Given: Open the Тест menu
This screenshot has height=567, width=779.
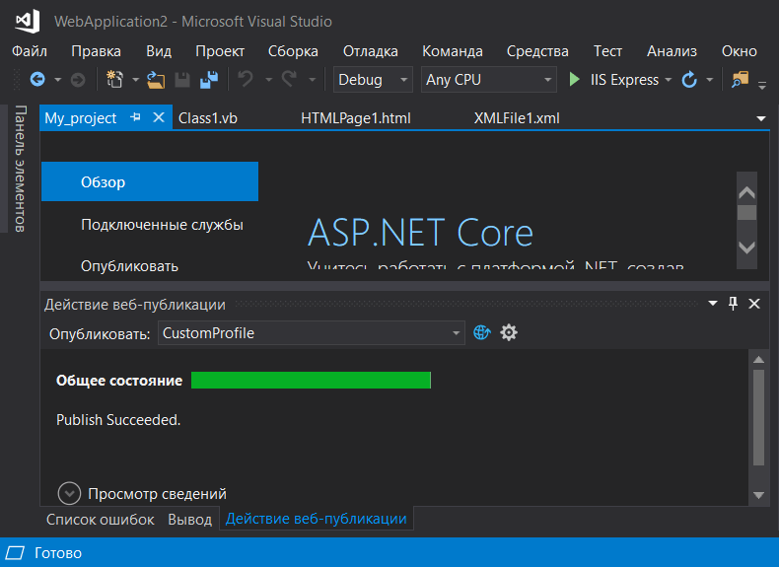Looking at the screenshot, I should click(607, 51).
